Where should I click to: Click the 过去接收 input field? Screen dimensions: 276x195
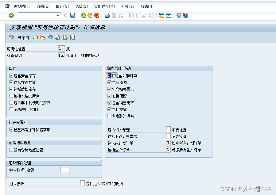[x=82, y=183]
